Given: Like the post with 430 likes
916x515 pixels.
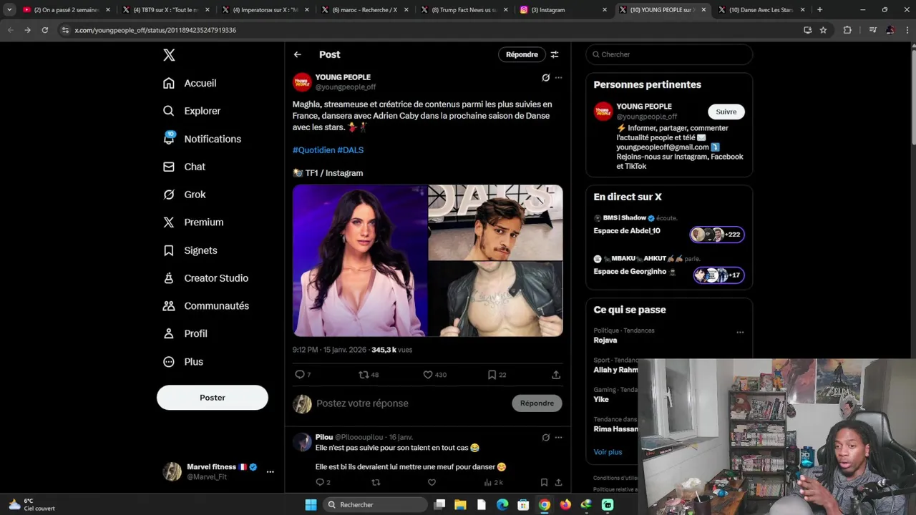Looking at the screenshot, I should click(x=434, y=375).
